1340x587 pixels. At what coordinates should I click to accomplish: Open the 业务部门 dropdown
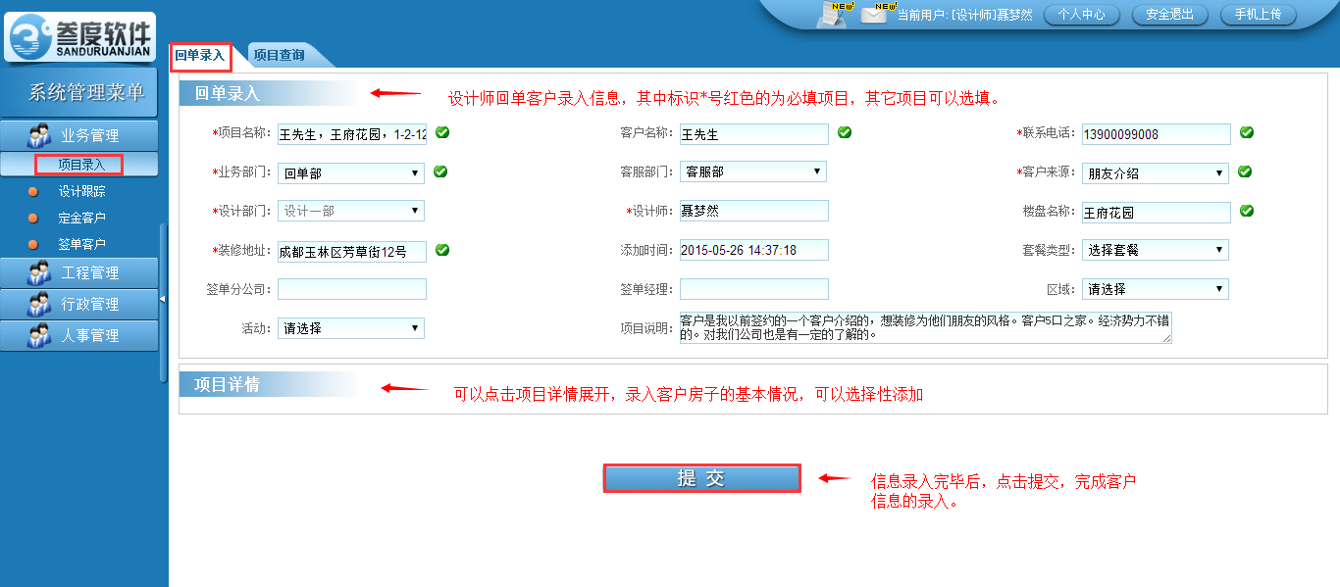pos(351,172)
